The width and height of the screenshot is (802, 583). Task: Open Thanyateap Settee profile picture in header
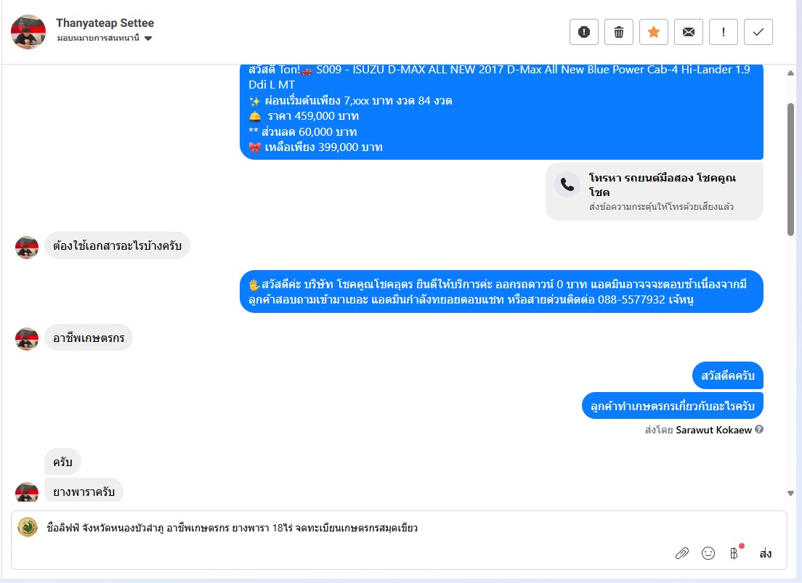coord(28,32)
